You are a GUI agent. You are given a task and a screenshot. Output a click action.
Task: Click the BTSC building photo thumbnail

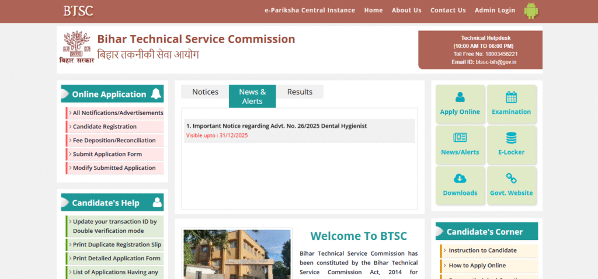(x=237, y=254)
